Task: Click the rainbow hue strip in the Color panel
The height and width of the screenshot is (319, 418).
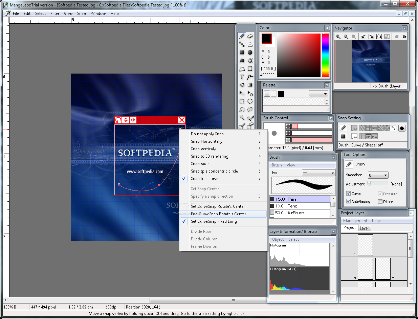Action: click(x=325, y=55)
